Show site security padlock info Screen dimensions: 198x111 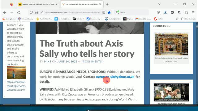37,12
